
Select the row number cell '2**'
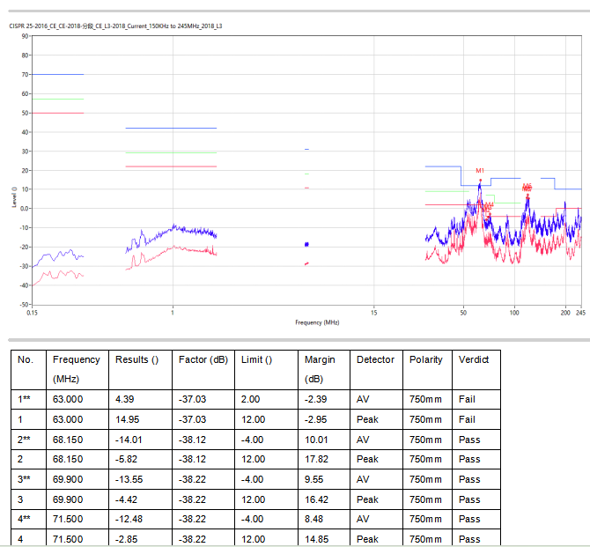pos(24,440)
